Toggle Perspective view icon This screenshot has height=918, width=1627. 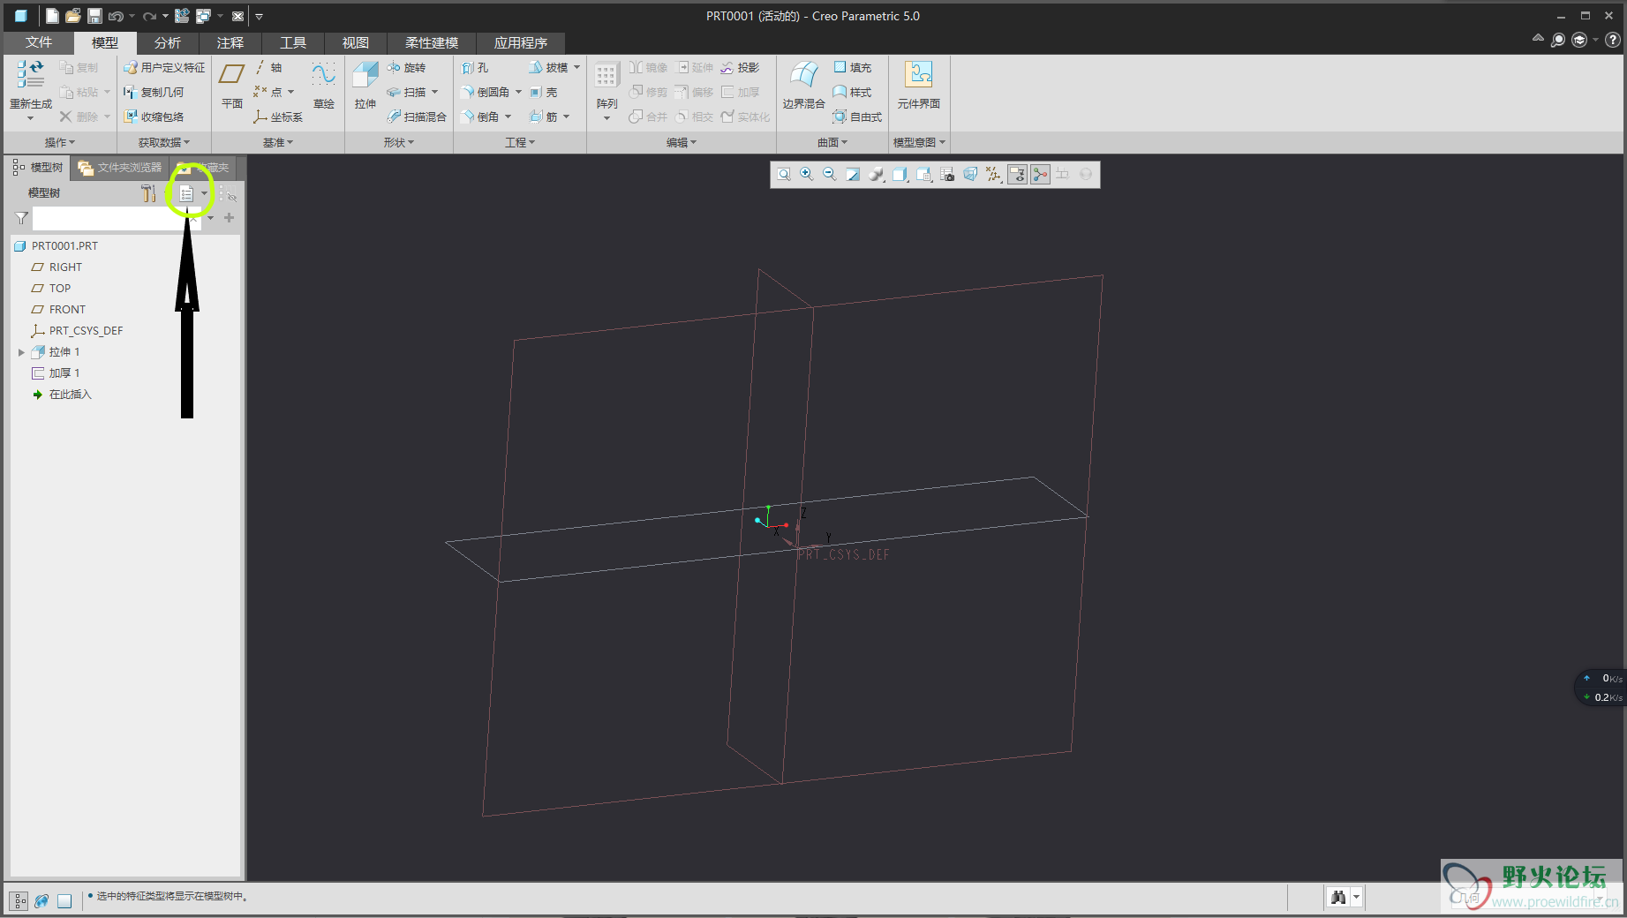[970, 175]
